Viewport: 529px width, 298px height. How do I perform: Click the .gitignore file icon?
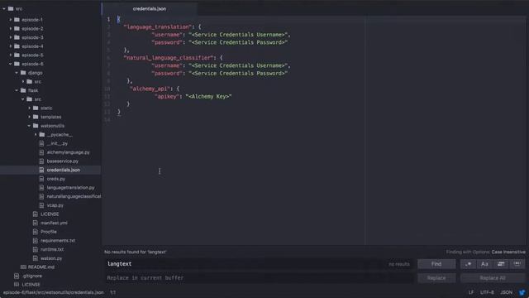[x=17, y=276]
